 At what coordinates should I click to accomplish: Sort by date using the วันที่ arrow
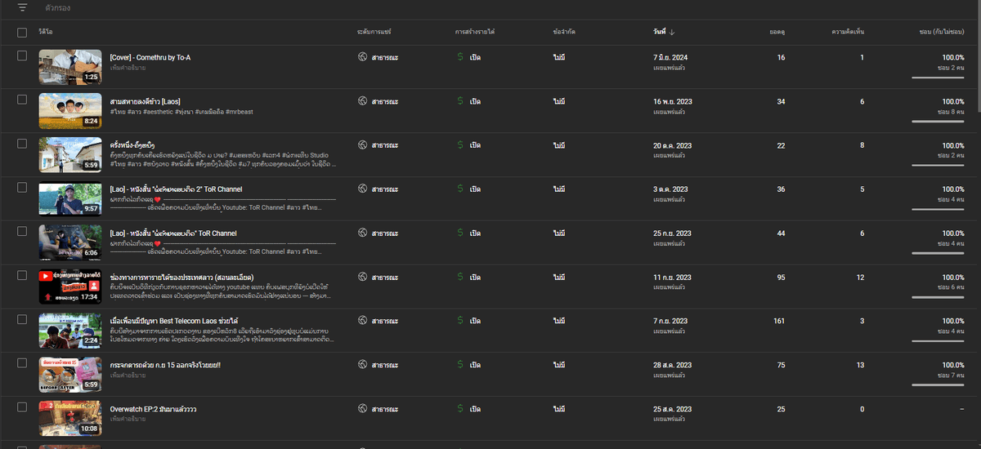click(671, 32)
